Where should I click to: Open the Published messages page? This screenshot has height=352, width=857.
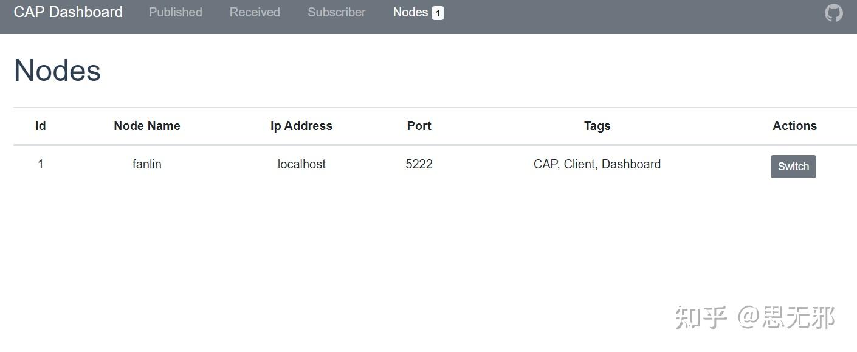tap(175, 12)
